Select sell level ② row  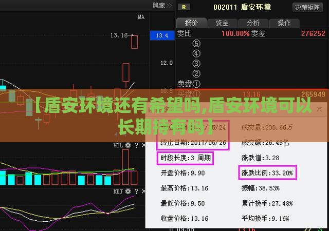coord(251,73)
